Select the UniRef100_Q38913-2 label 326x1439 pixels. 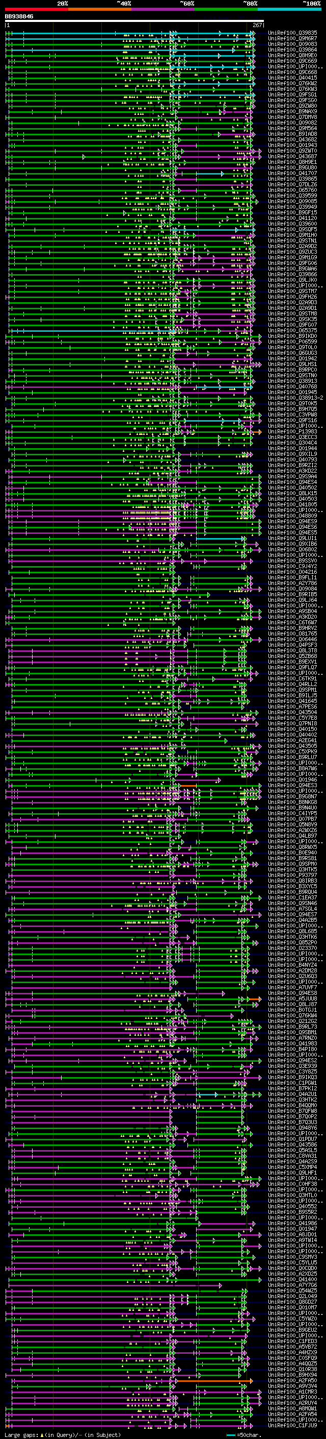[x=295, y=398]
